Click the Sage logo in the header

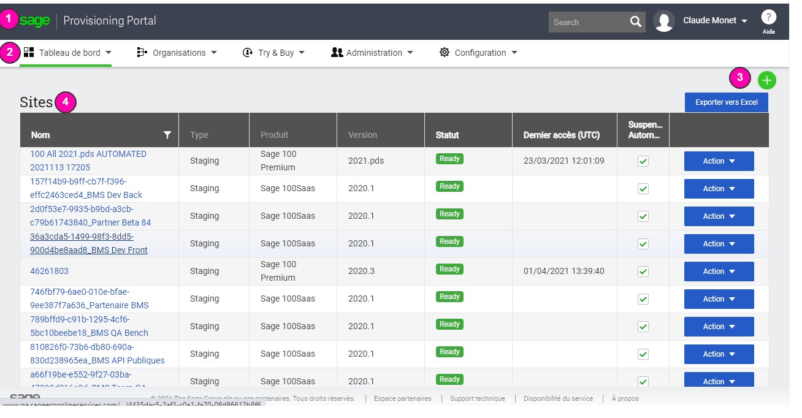tap(34, 21)
